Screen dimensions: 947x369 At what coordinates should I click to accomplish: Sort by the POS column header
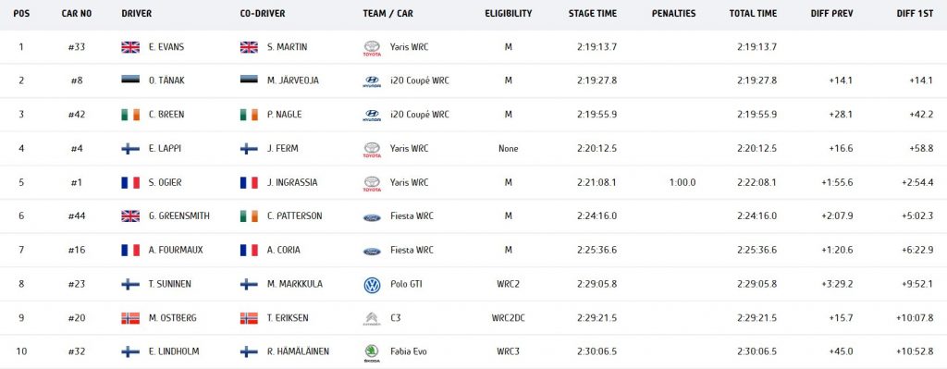click(21, 13)
